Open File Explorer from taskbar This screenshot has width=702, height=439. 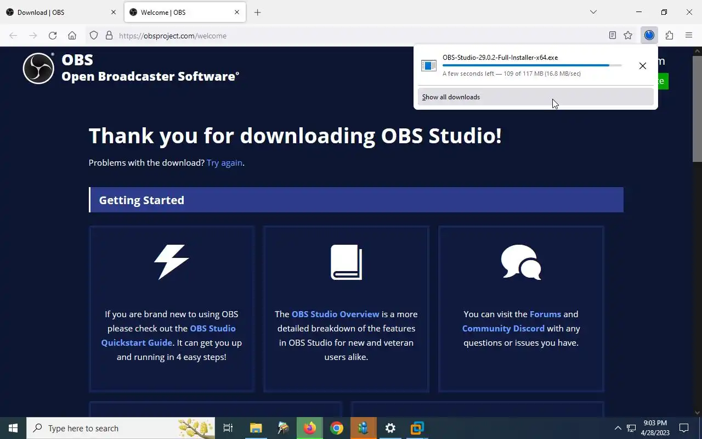(x=256, y=428)
